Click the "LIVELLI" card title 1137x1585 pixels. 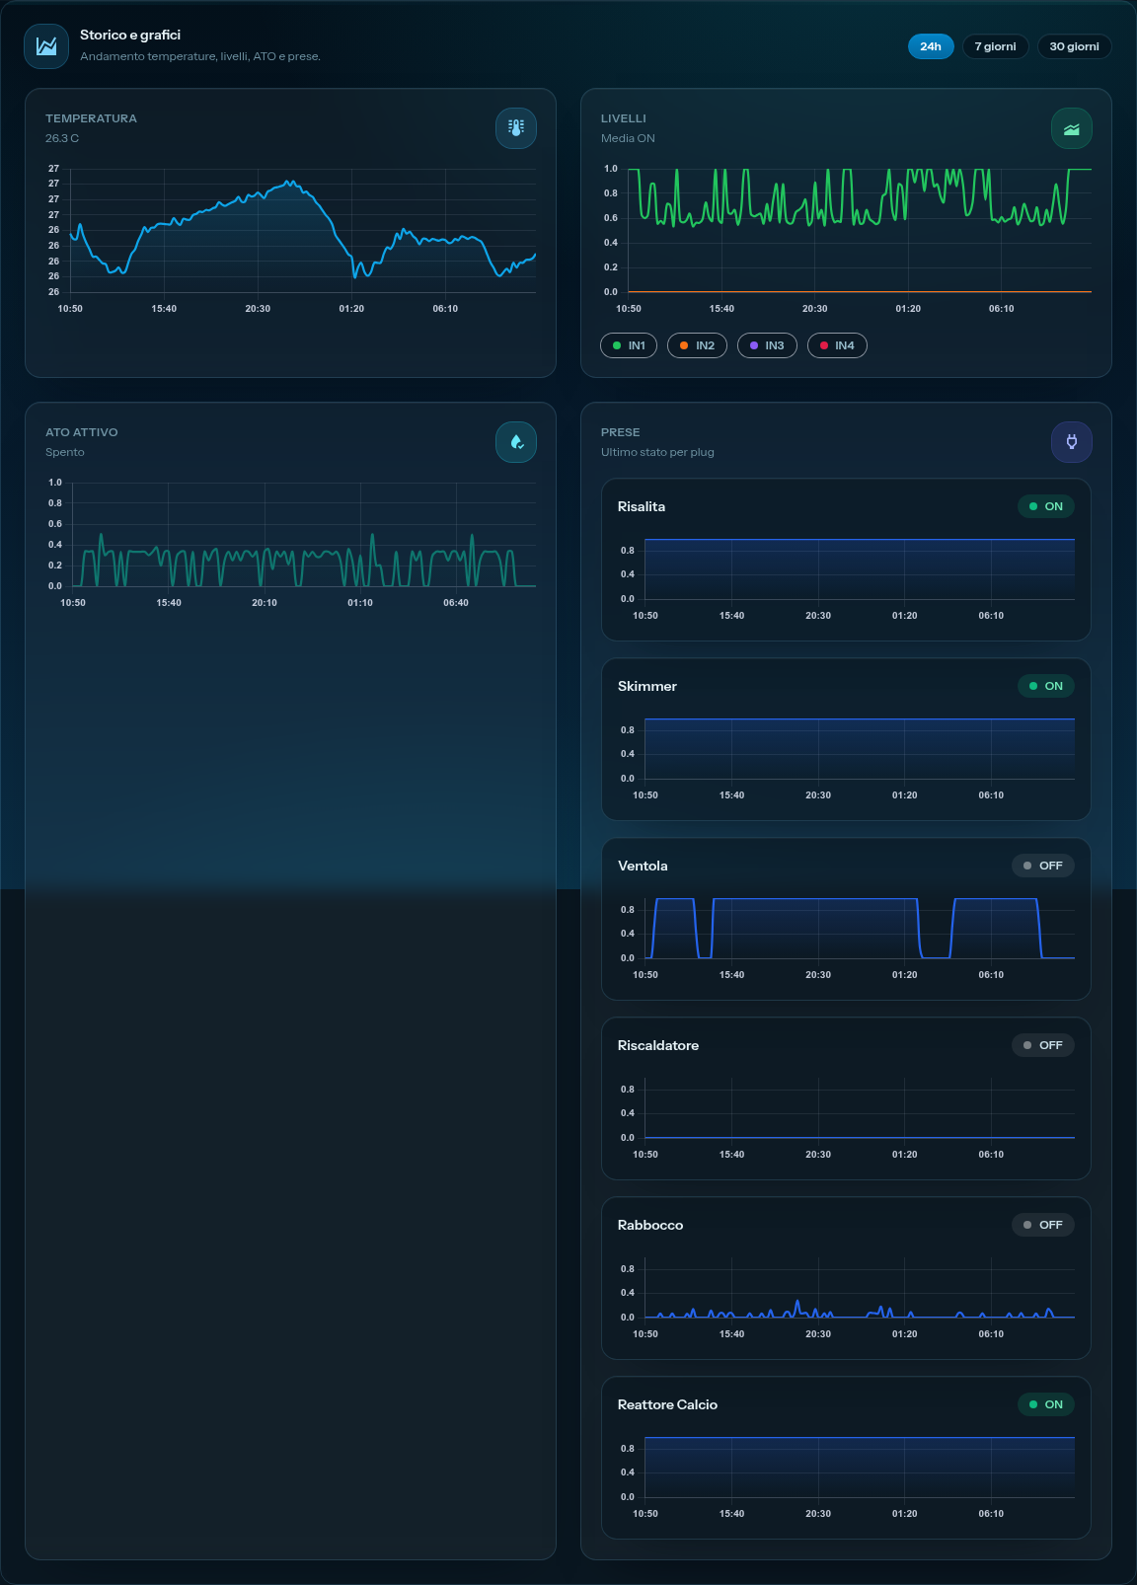[624, 118]
